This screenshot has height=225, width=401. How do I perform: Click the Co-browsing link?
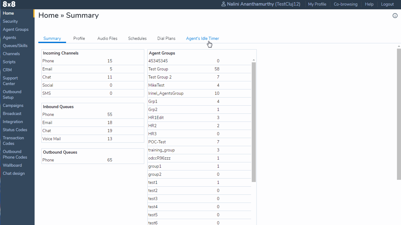click(x=346, y=4)
